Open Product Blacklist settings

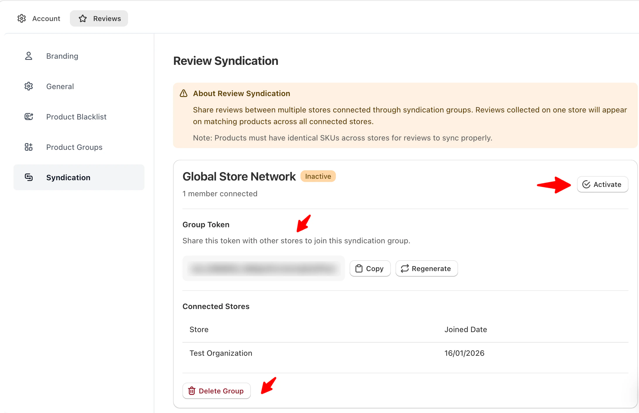76,117
